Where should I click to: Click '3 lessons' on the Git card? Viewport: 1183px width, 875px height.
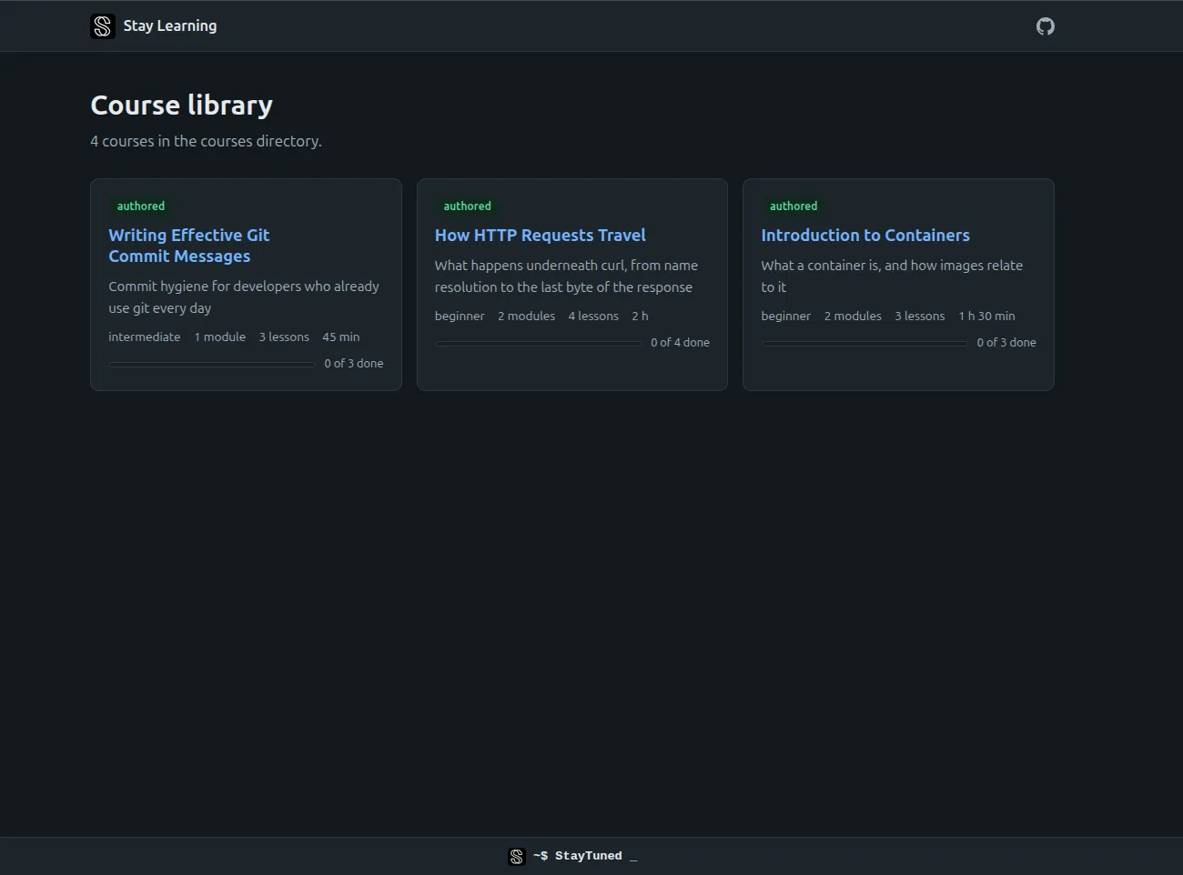click(x=284, y=337)
